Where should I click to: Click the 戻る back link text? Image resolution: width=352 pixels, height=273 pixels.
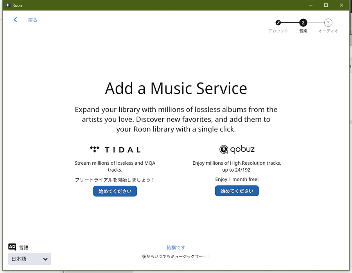[32, 20]
